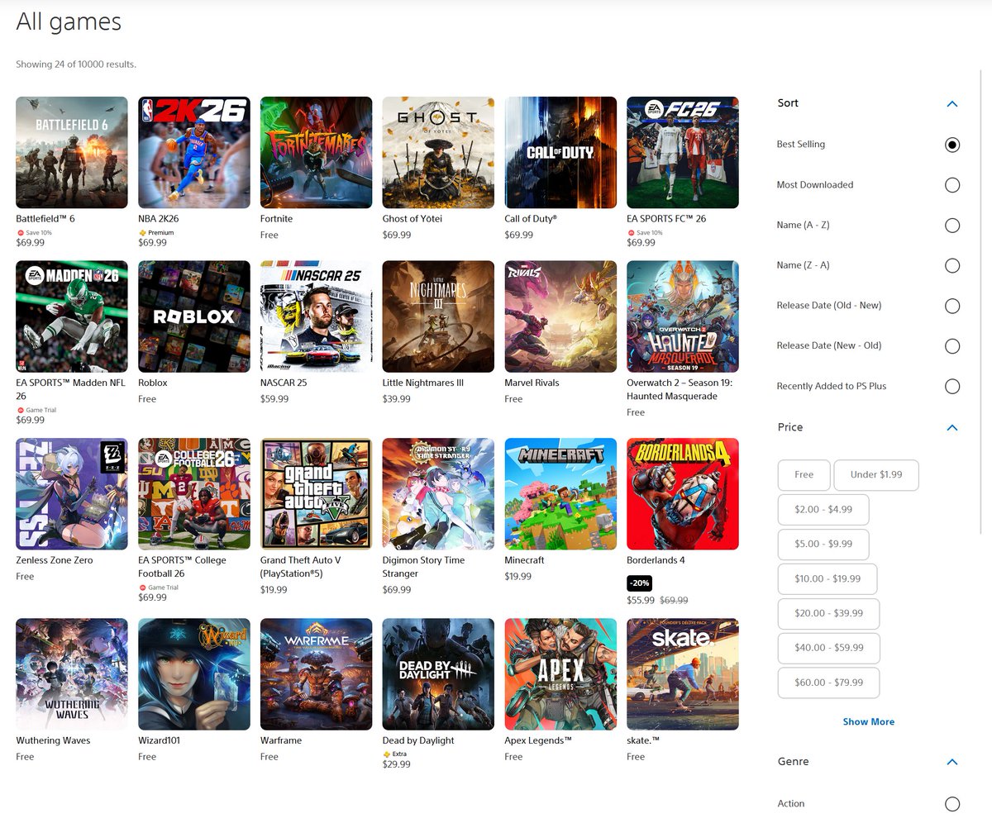The image size is (992, 823).
Task: Open the Call of Duty cover image
Action: pyautogui.click(x=561, y=152)
